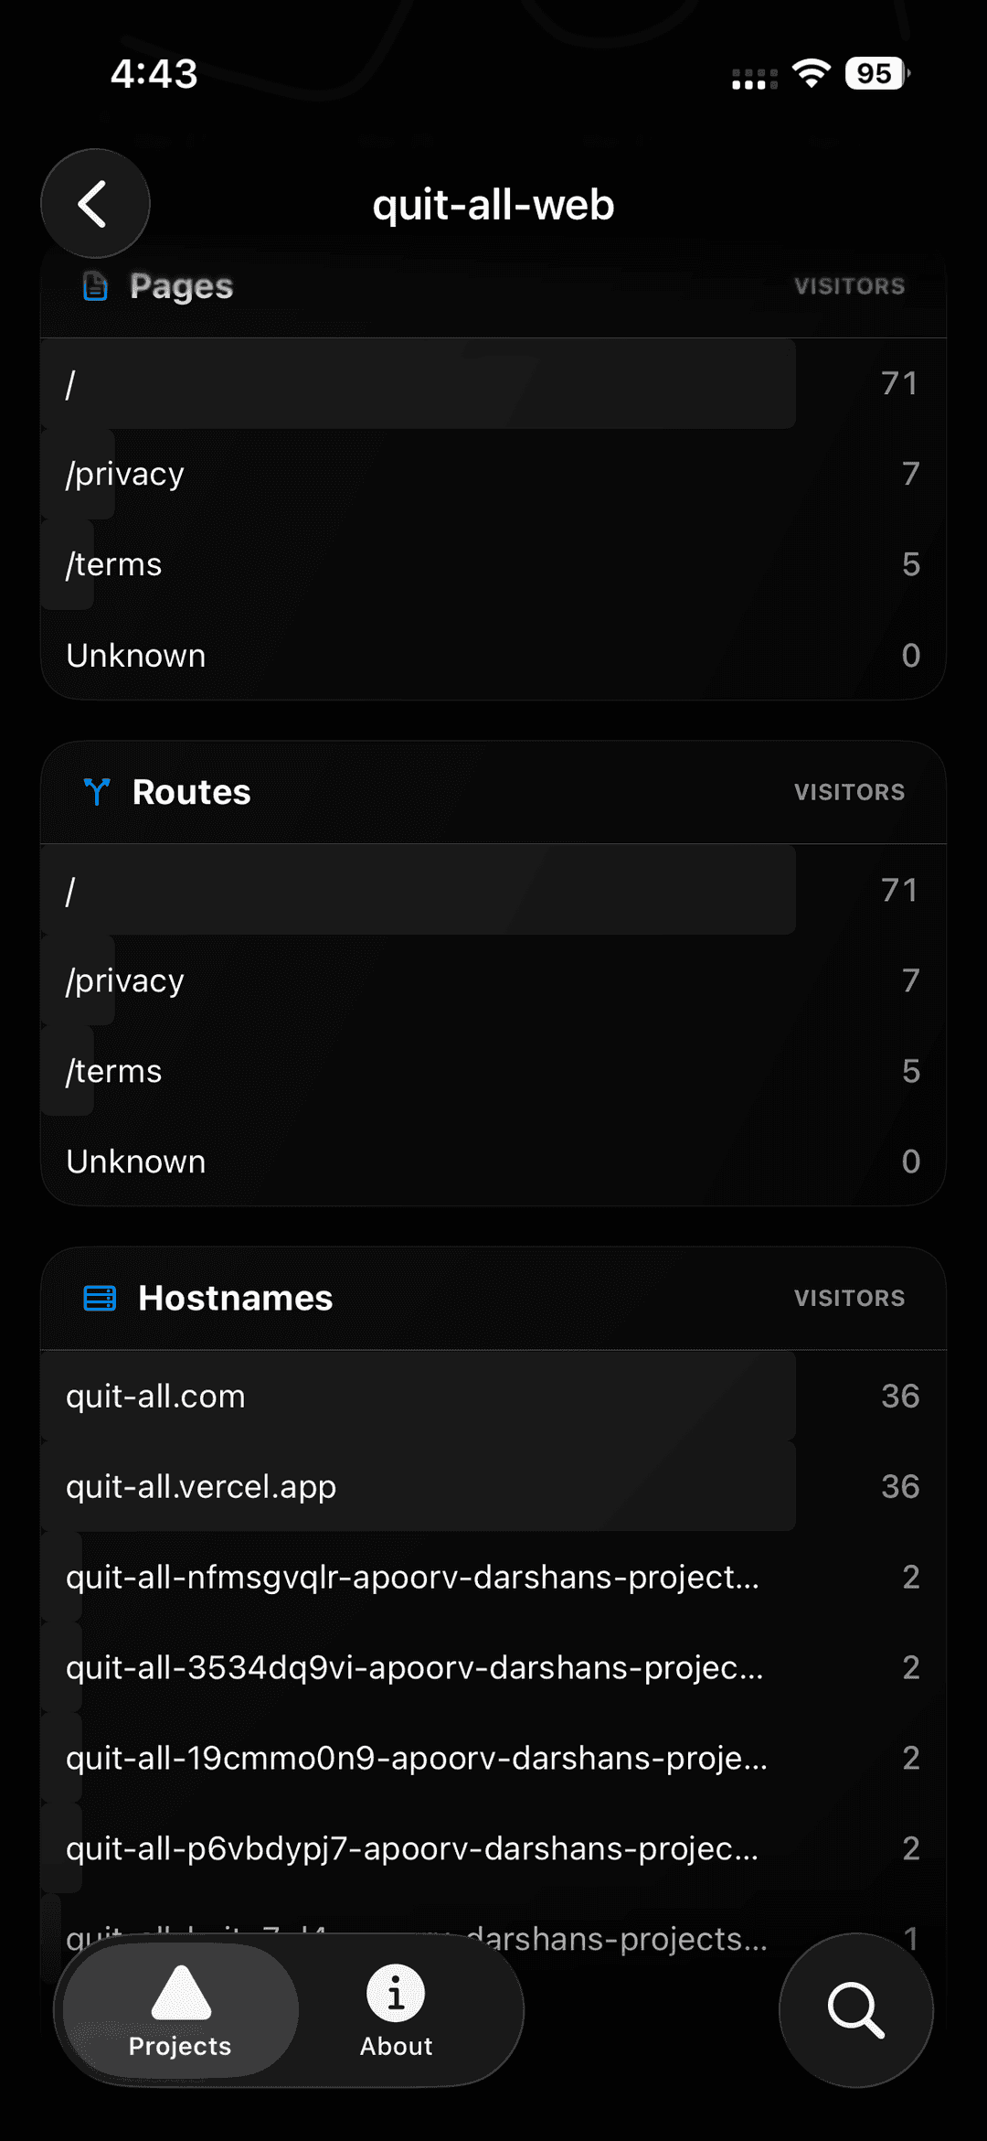Tap the About info circle icon

point(396,1994)
